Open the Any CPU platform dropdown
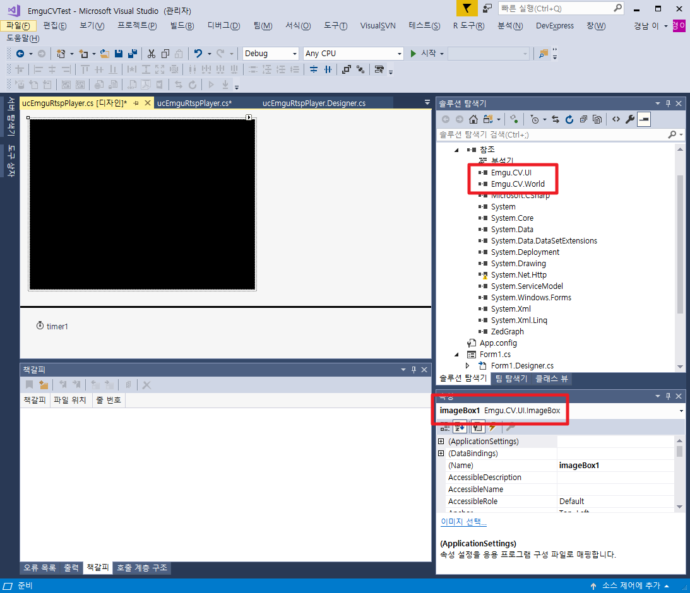This screenshot has height=593, width=690. coord(400,54)
